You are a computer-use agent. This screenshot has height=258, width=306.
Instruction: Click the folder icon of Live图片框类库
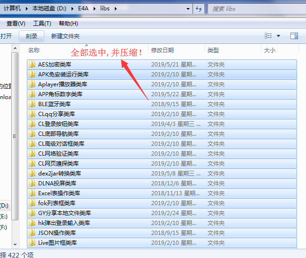[32, 242]
